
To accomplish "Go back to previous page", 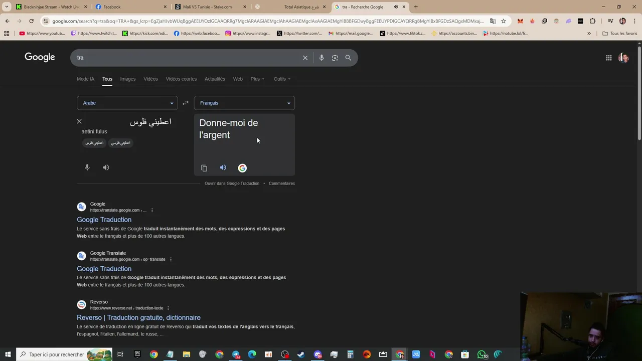I will [7, 21].
